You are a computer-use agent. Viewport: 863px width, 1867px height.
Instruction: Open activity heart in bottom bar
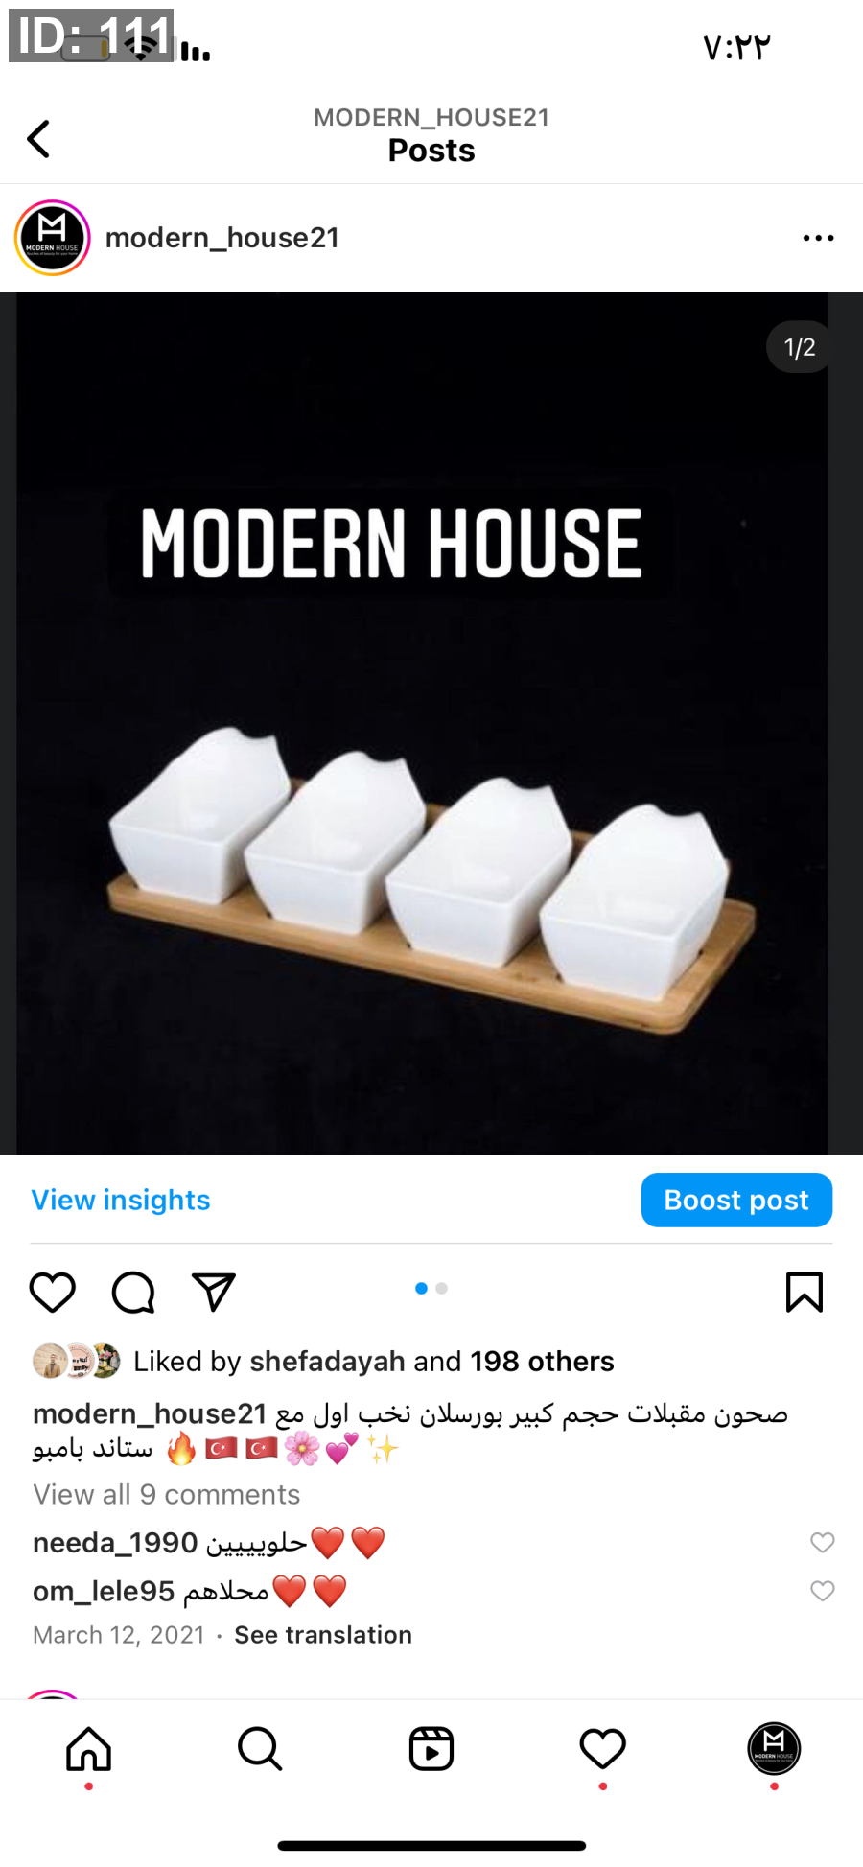[603, 1748]
